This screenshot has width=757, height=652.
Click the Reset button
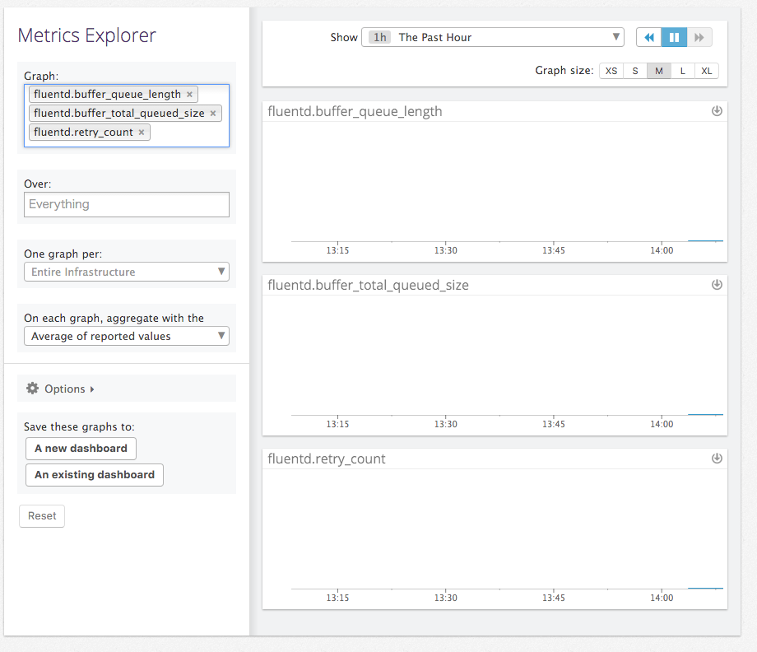coord(42,516)
